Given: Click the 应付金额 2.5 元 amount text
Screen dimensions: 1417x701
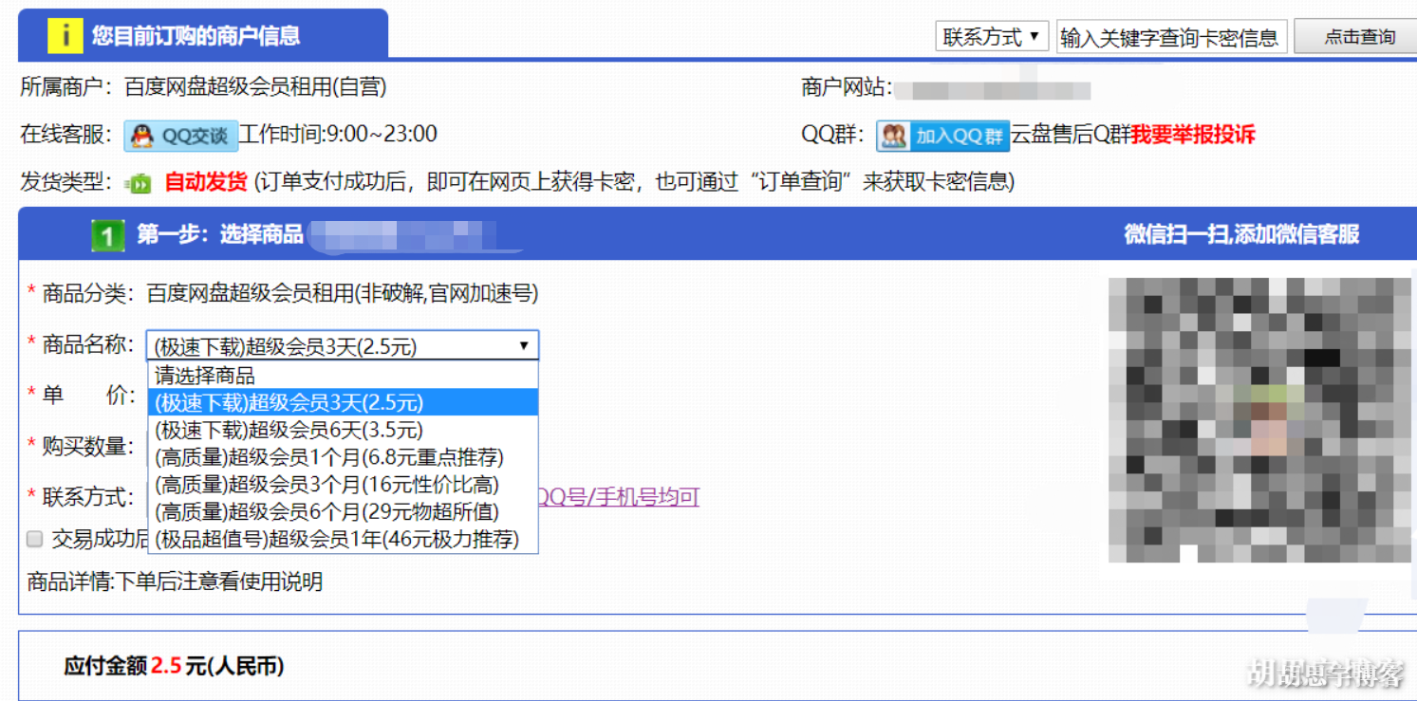Looking at the screenshot, I should tap(174, 667).
